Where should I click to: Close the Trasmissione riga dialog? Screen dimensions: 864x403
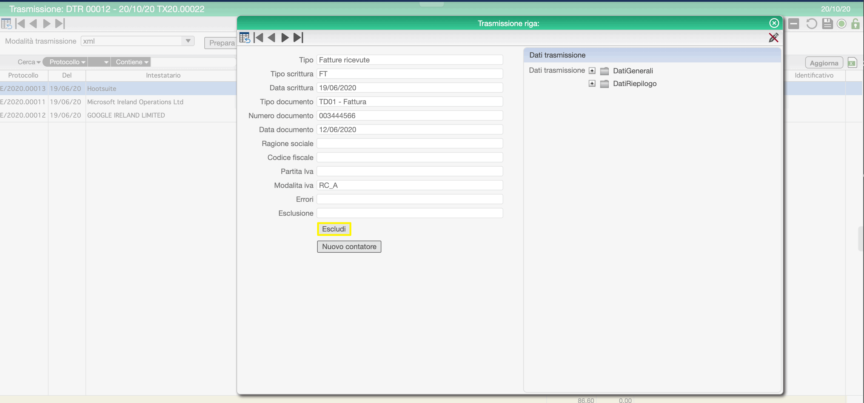point(774,23)
